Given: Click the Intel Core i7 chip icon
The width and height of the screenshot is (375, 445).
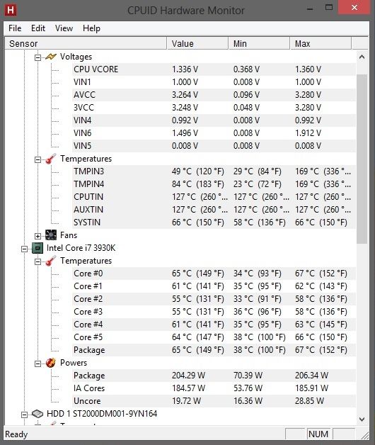Looking at the screenshot, I should (37, 248).
